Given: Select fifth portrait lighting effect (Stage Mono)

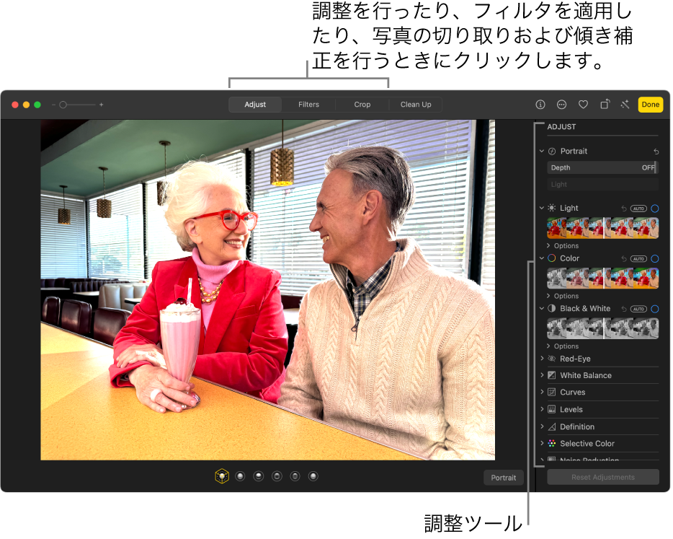Looking at the screenshot, I should tap(296, 478).
